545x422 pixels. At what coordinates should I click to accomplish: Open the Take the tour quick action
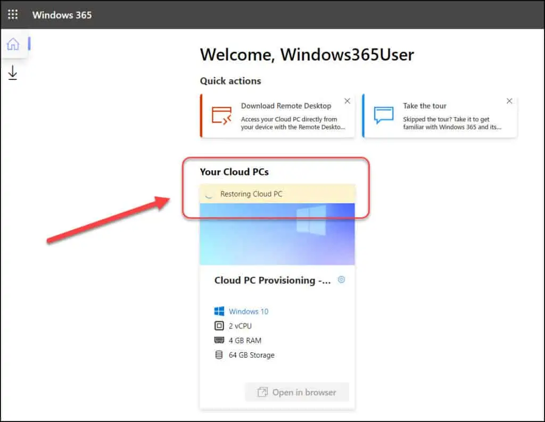440,116
